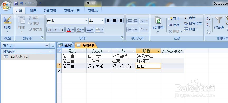Screen dimensions: 228x103
Task: Open the 机器猫 column filter arrow
Action: (109, 51)
